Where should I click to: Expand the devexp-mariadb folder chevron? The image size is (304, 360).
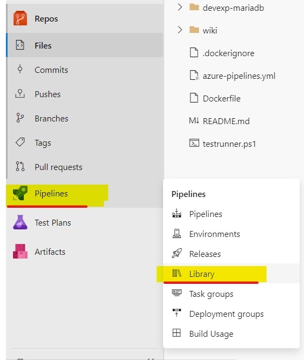pyautogui.click(x=180, y=7)
